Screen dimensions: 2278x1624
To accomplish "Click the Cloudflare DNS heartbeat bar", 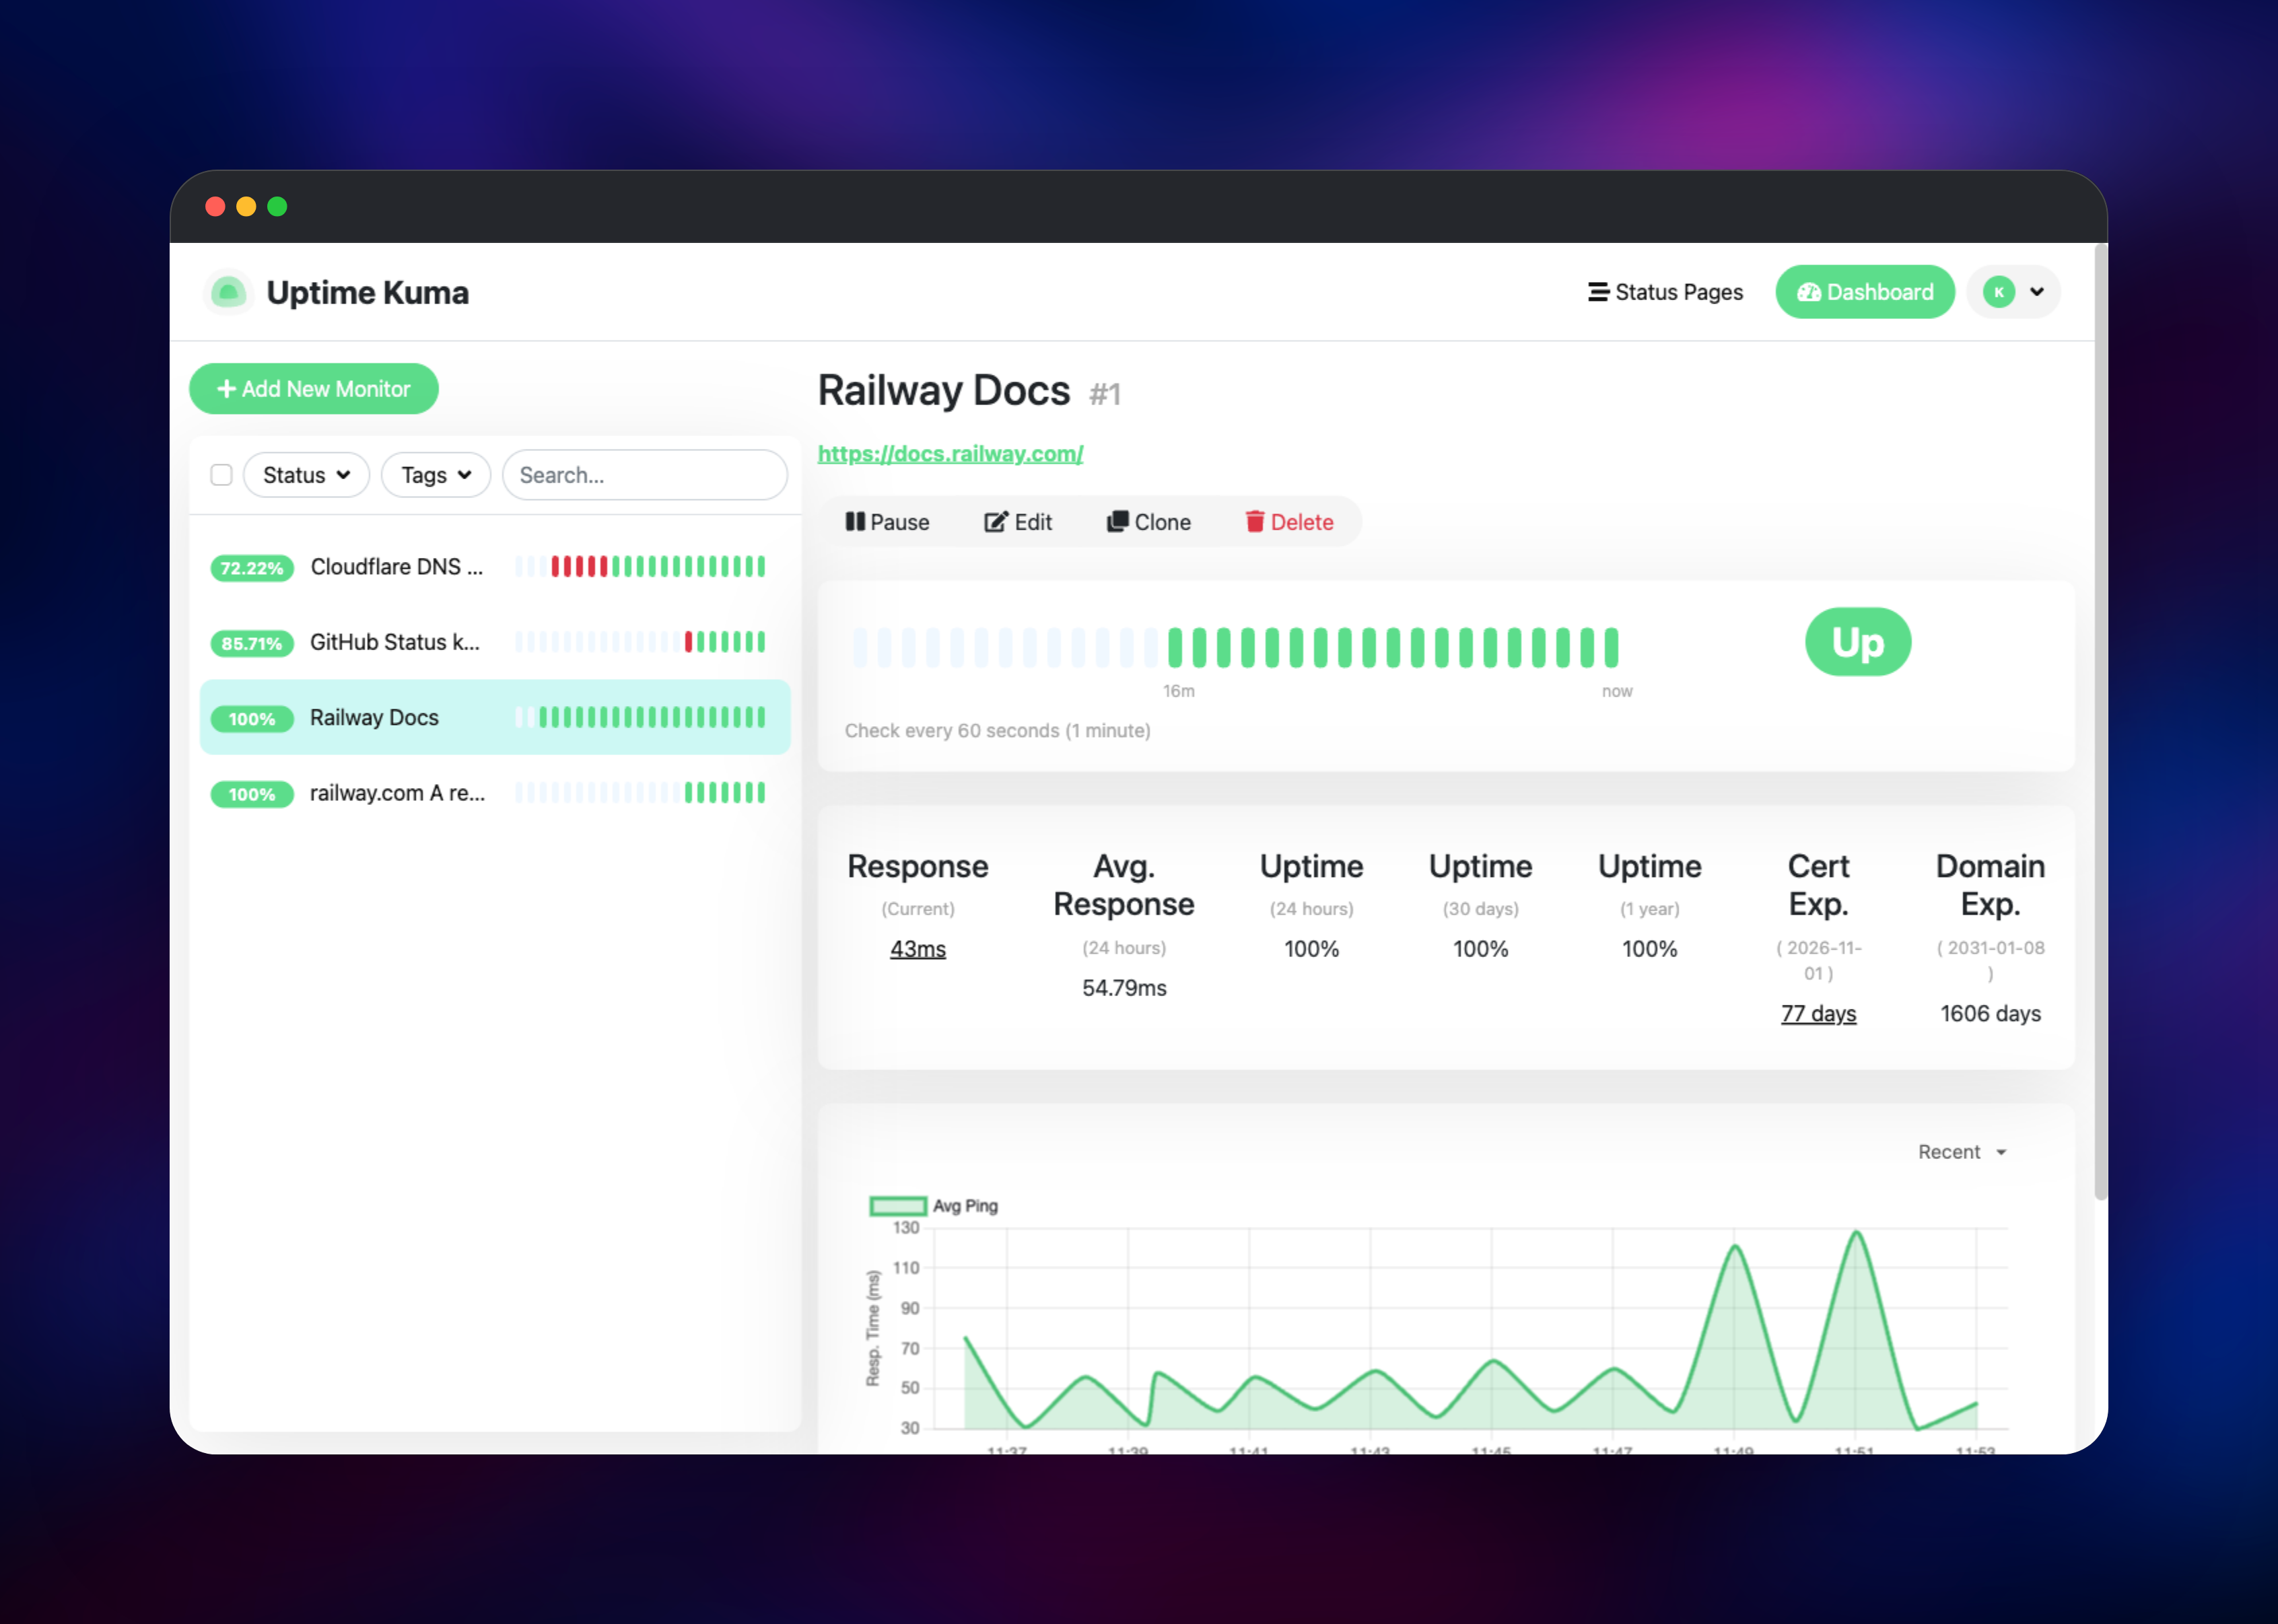I will click(x=640, y=567).
